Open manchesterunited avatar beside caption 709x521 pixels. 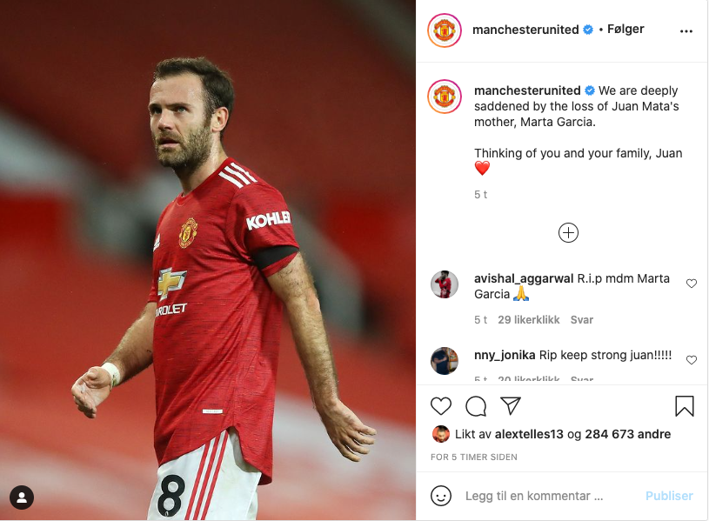(445, 96)
